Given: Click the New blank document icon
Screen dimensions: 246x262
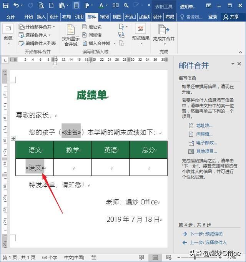Looking at the screenshot, I should [51, 5].
